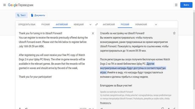Click the page vertical scrollbar
The width and height of the screenshot is (195, 109).
tap(194, 50)
